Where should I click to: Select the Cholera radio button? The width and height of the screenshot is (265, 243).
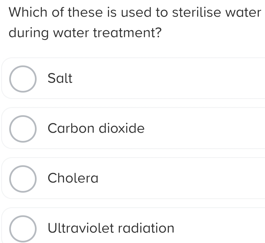point(23,178)
